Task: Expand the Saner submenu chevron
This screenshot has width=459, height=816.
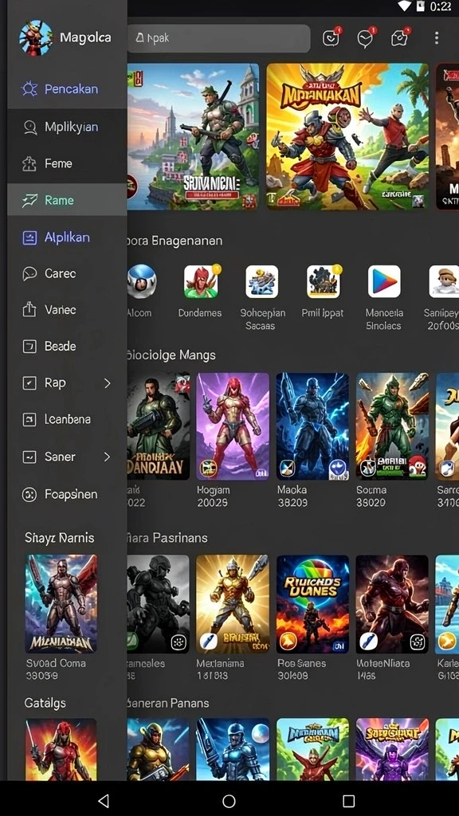Action: click(x=108, y=457)
